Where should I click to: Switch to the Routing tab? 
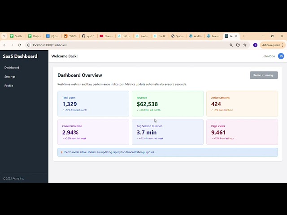click(x=142, y=36)
